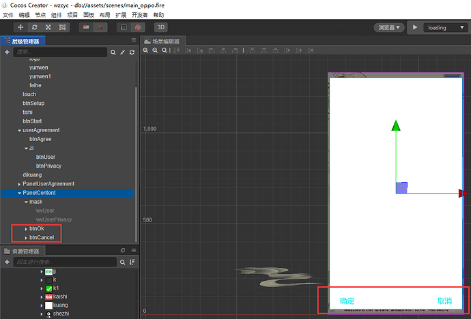Screen dimensions: 471x319
Task: Switch to the 层级管理器 tab
Action: click(23, 41)
